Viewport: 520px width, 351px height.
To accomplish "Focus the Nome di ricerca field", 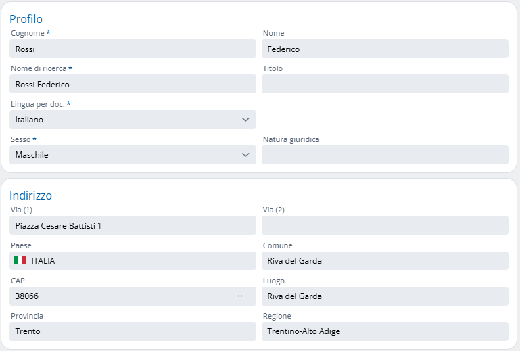I will point(133,85).
